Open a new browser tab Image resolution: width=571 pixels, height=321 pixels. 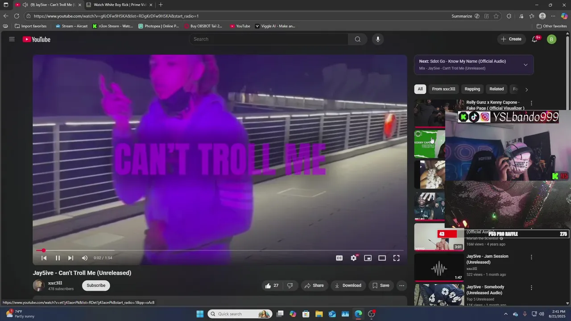(x=161, y=4)
